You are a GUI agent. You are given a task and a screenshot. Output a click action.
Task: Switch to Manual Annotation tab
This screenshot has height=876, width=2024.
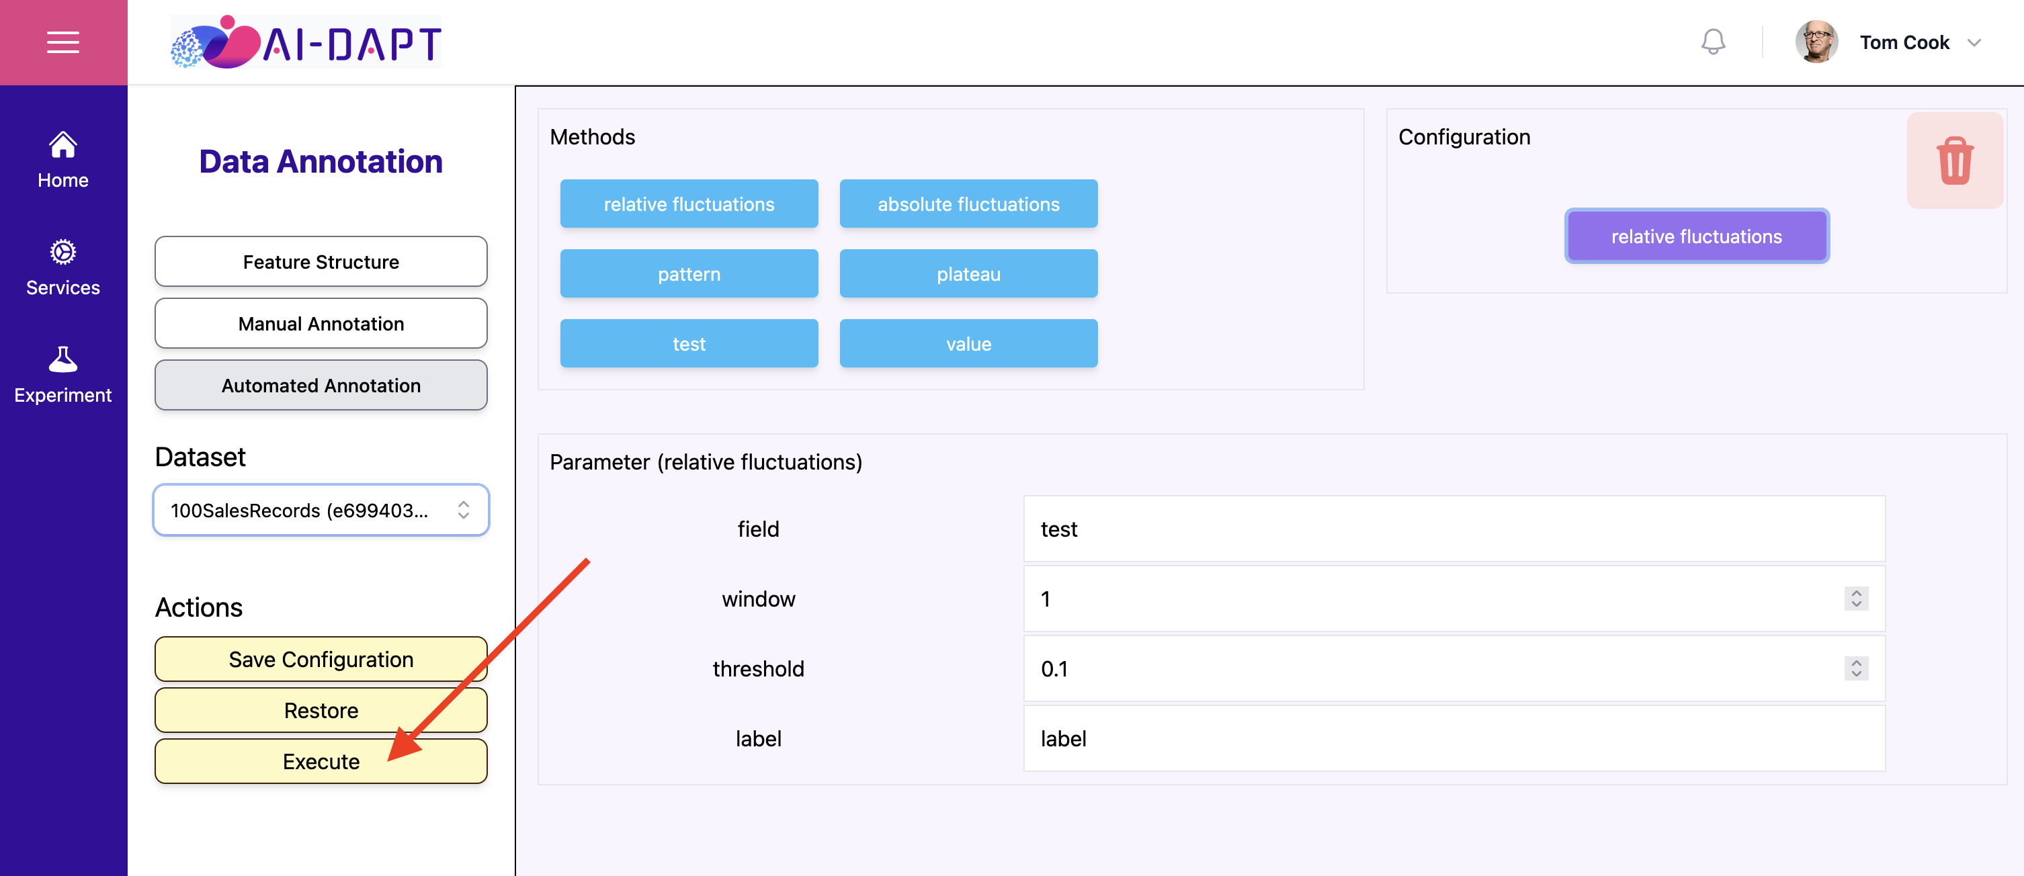(x=321, y=324)
